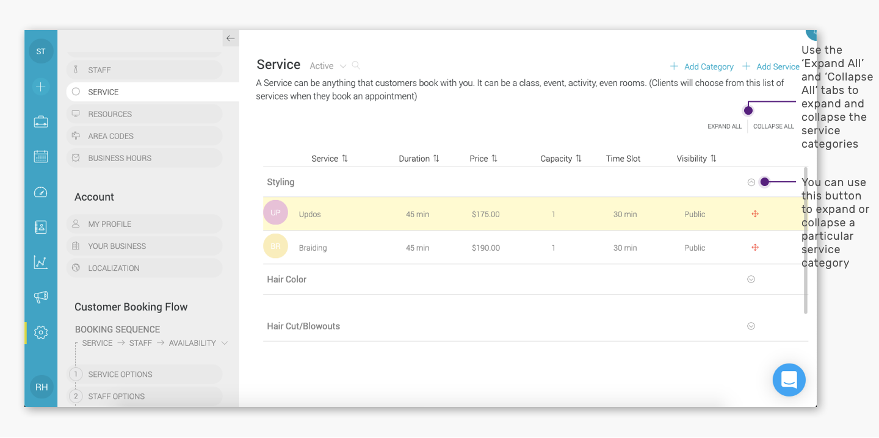Viewport: 879px width, 438px height.
Task: Click Collapse All
Action: point(773,126)
